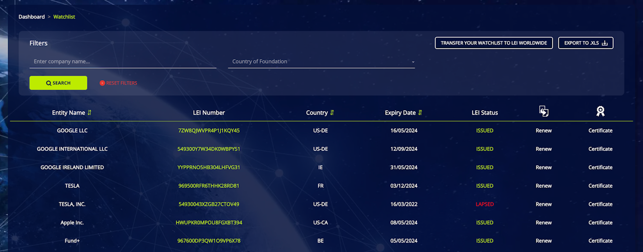Click the red reset filters X icon
The image size is (643, 252).
pyautogui.click(x=102, y=83)
